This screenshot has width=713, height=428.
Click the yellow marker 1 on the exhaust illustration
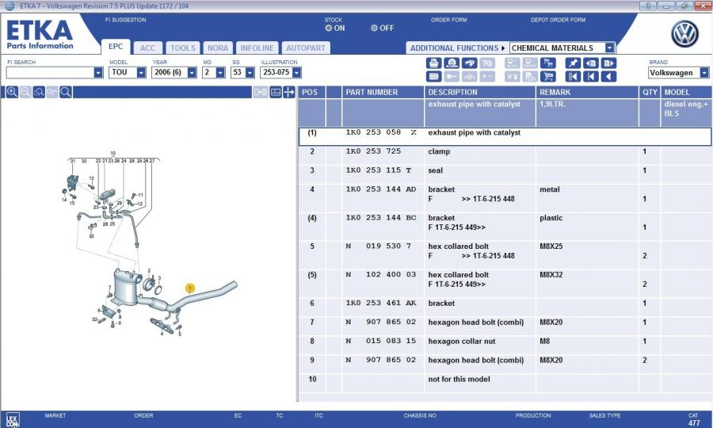[189, 289]
